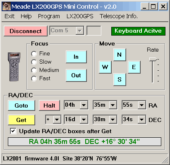This screenshot has width=170, height=165.
Task: Click the Disconnect button
Action: tap(26, 31)
